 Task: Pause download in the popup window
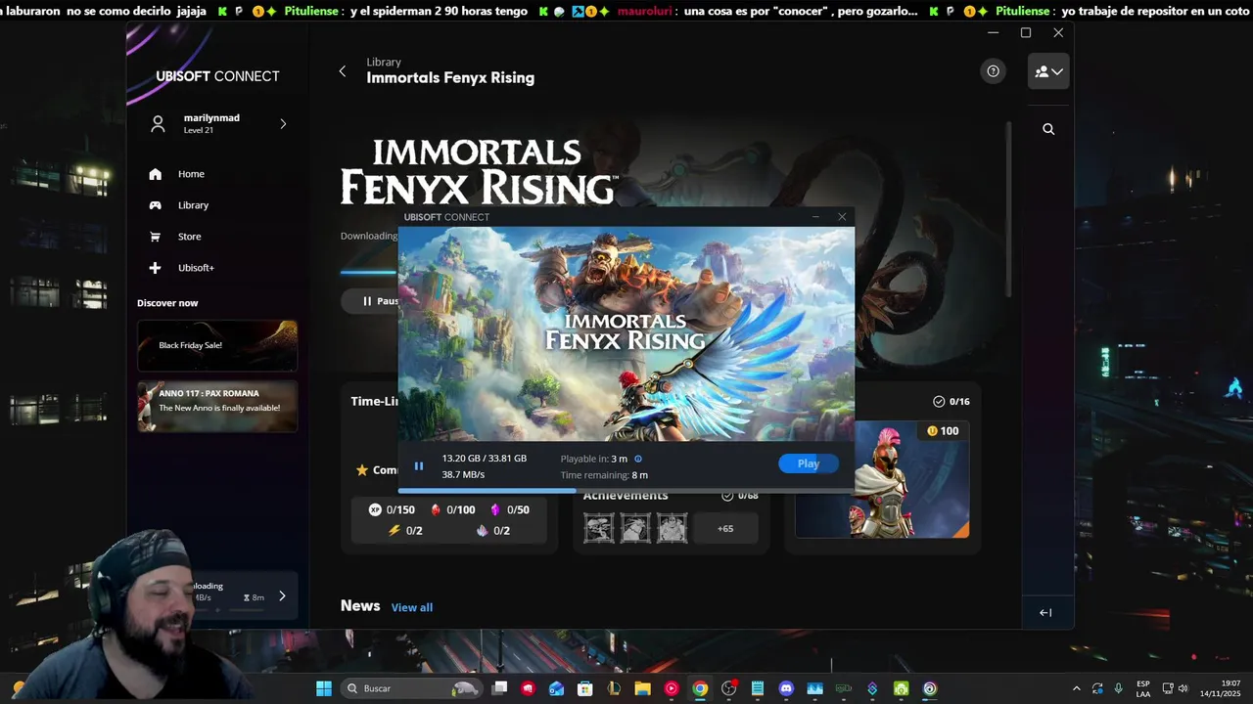point(419,466)
